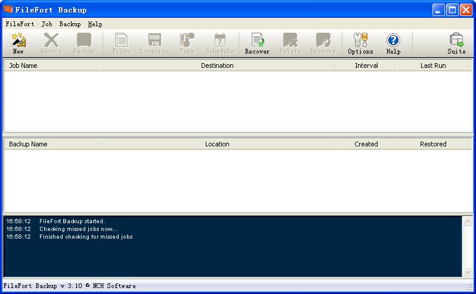Image resolution: width=476 pixels, height=294 pixels.
Task: Click the Remove job icon
Action: pyautogui.click(x=51, y=43)
